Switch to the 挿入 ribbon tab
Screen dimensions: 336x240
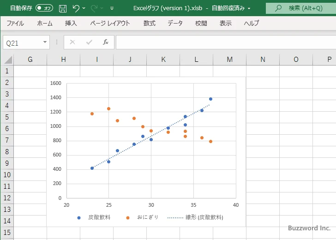(71, 23)
